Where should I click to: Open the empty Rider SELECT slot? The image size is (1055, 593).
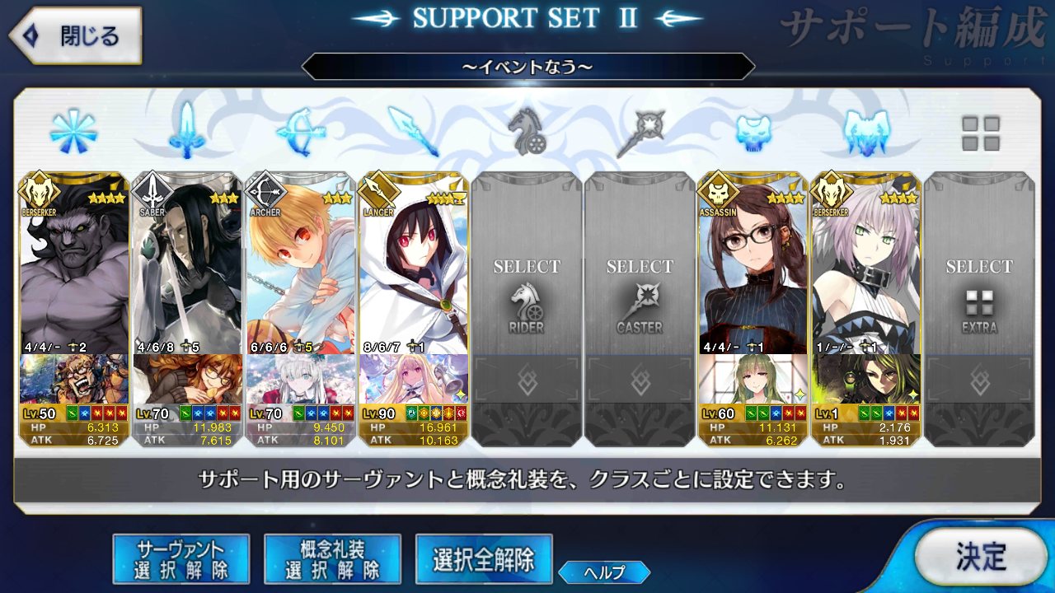point(527,309)
